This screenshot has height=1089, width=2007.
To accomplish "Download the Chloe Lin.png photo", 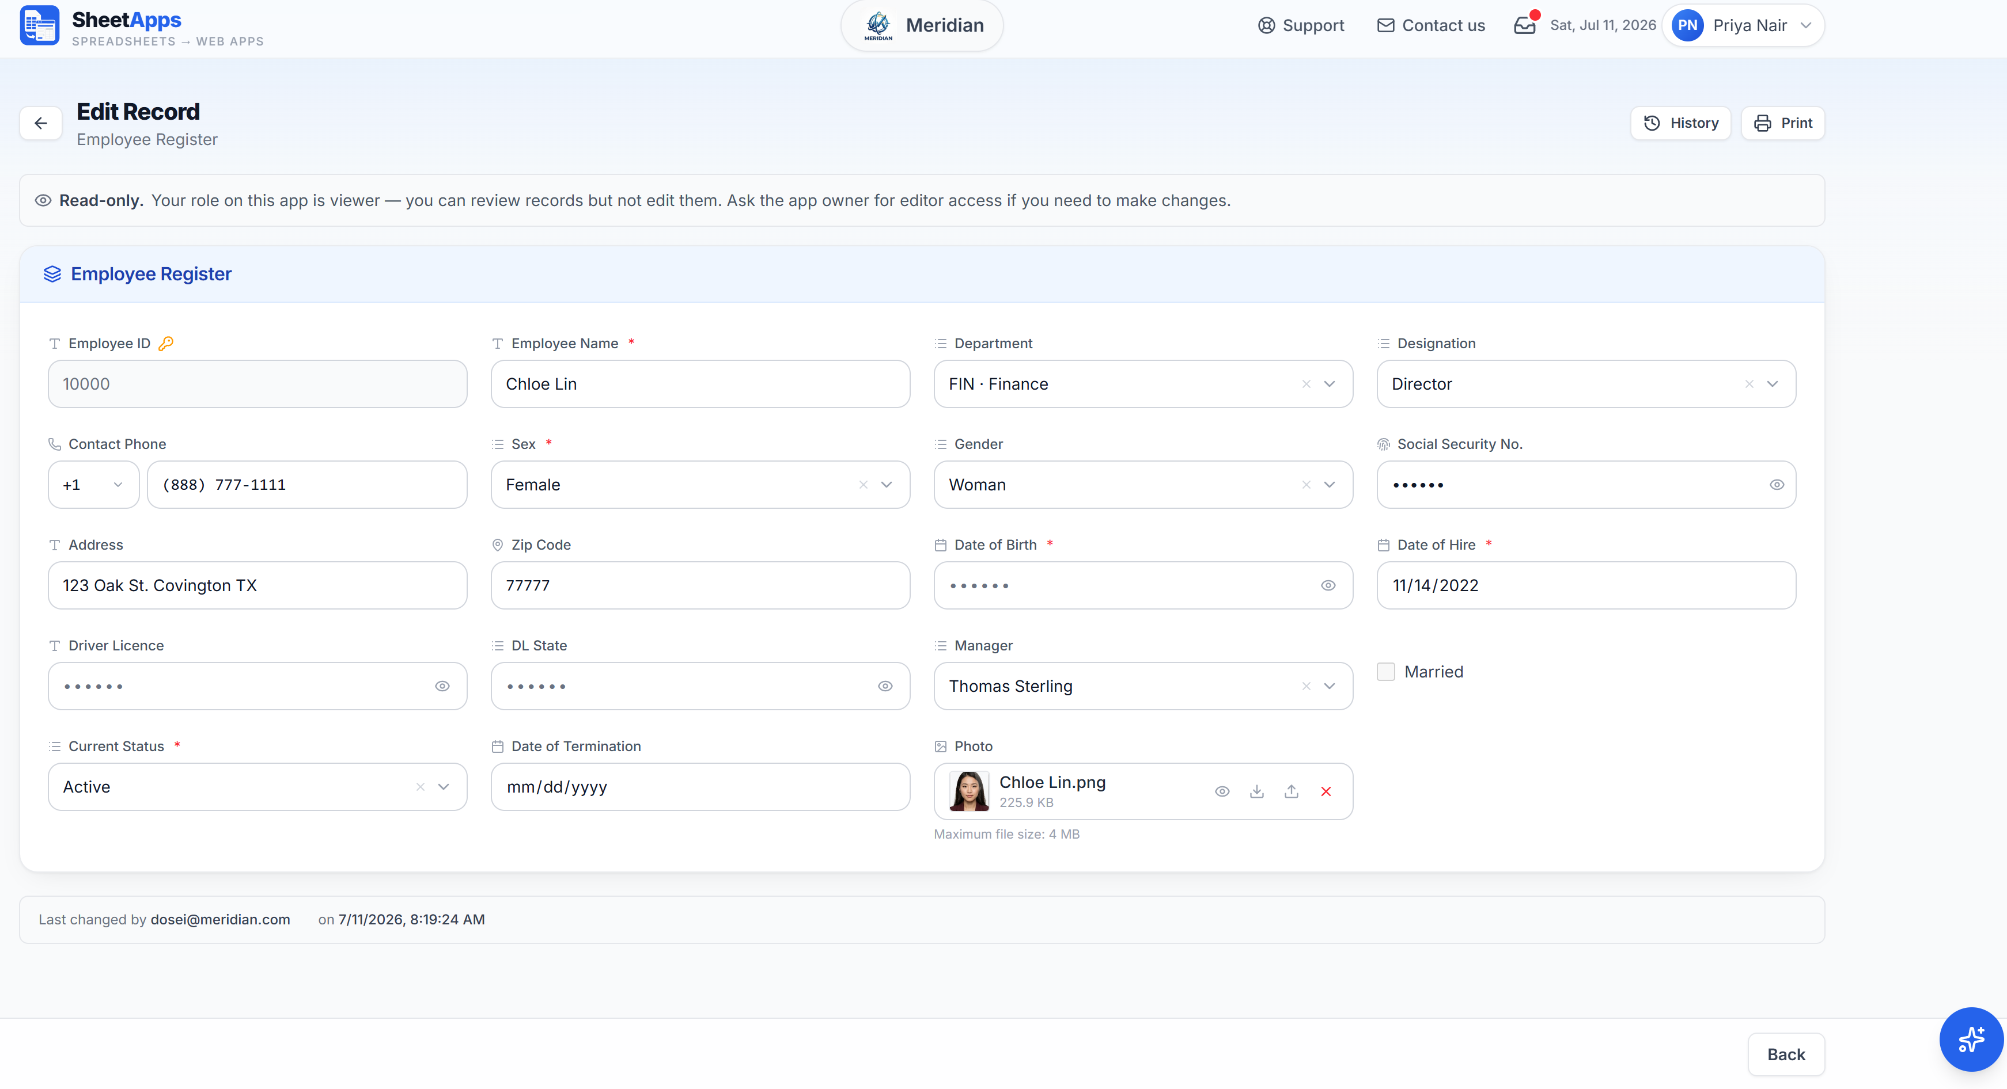I will click(x=1257, y=791).
